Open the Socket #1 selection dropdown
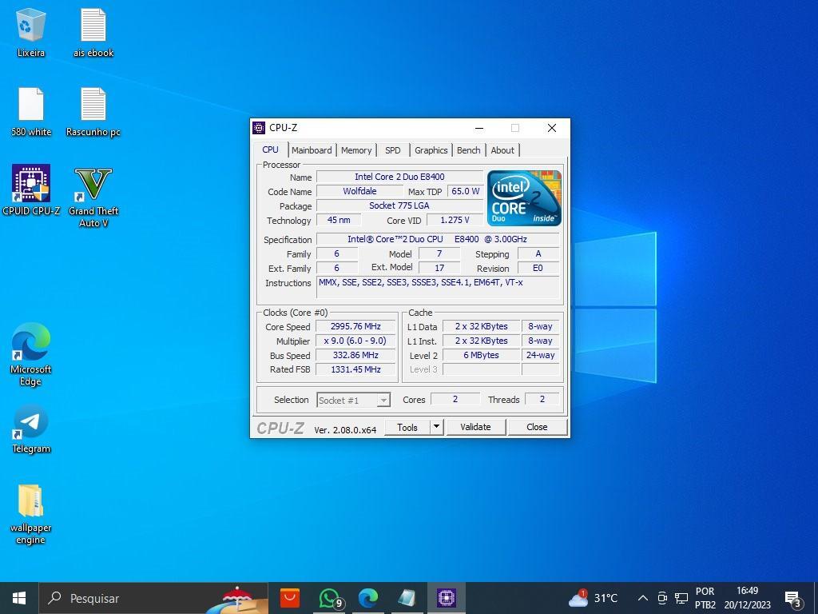 353,400
